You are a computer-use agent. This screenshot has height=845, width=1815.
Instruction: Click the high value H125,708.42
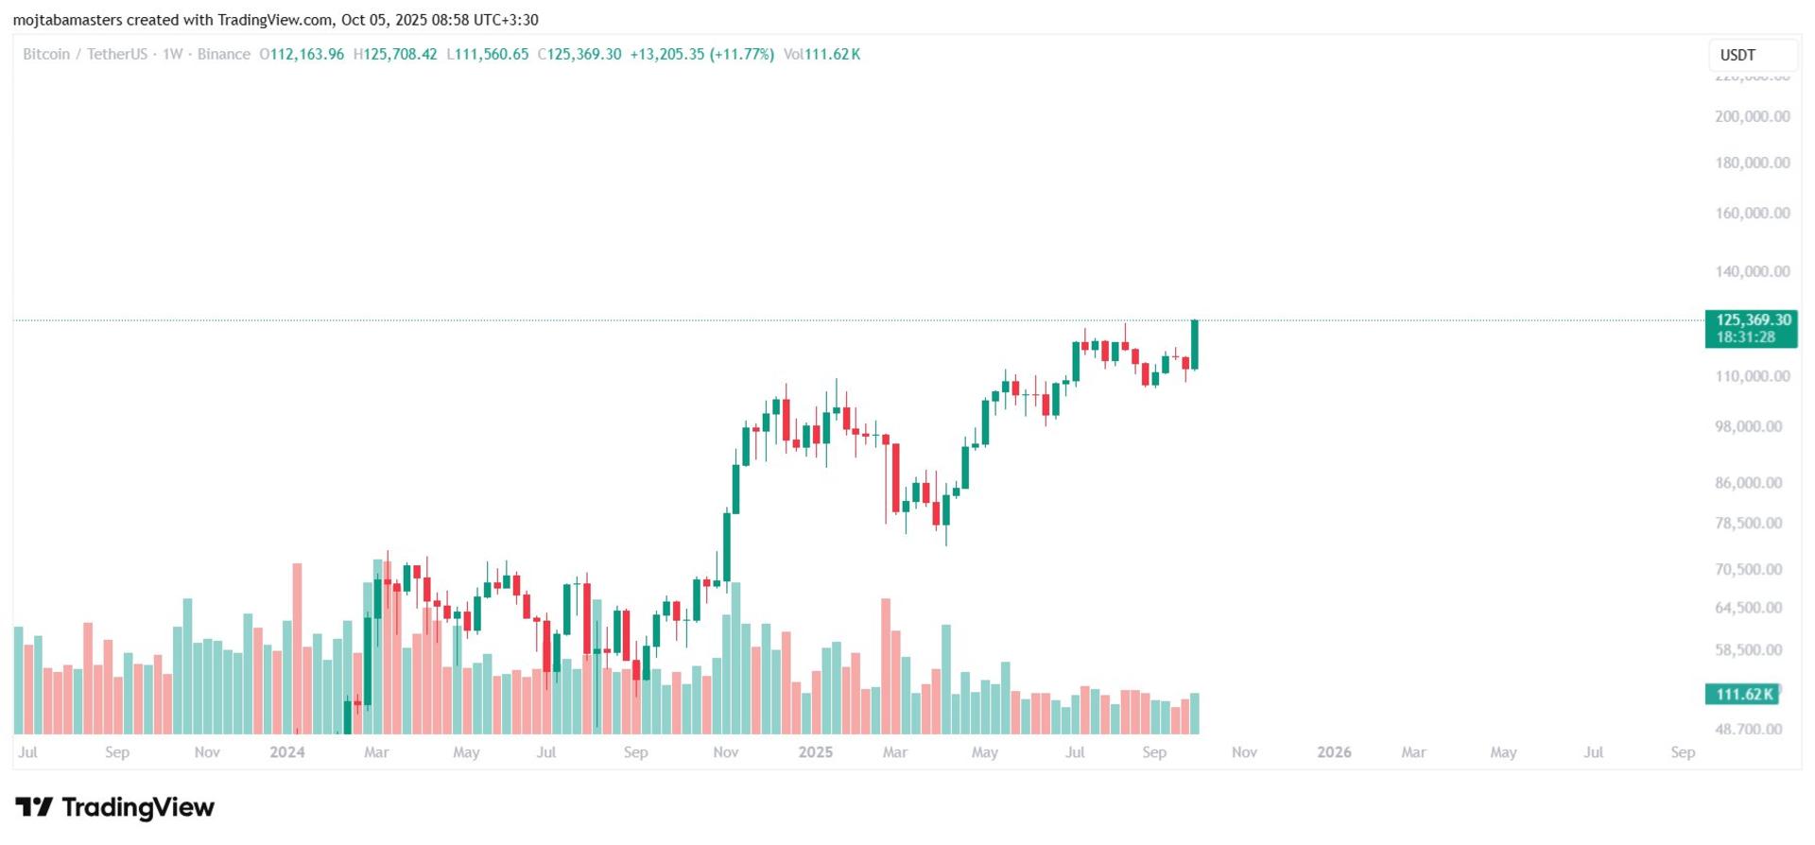pos(395,55)
